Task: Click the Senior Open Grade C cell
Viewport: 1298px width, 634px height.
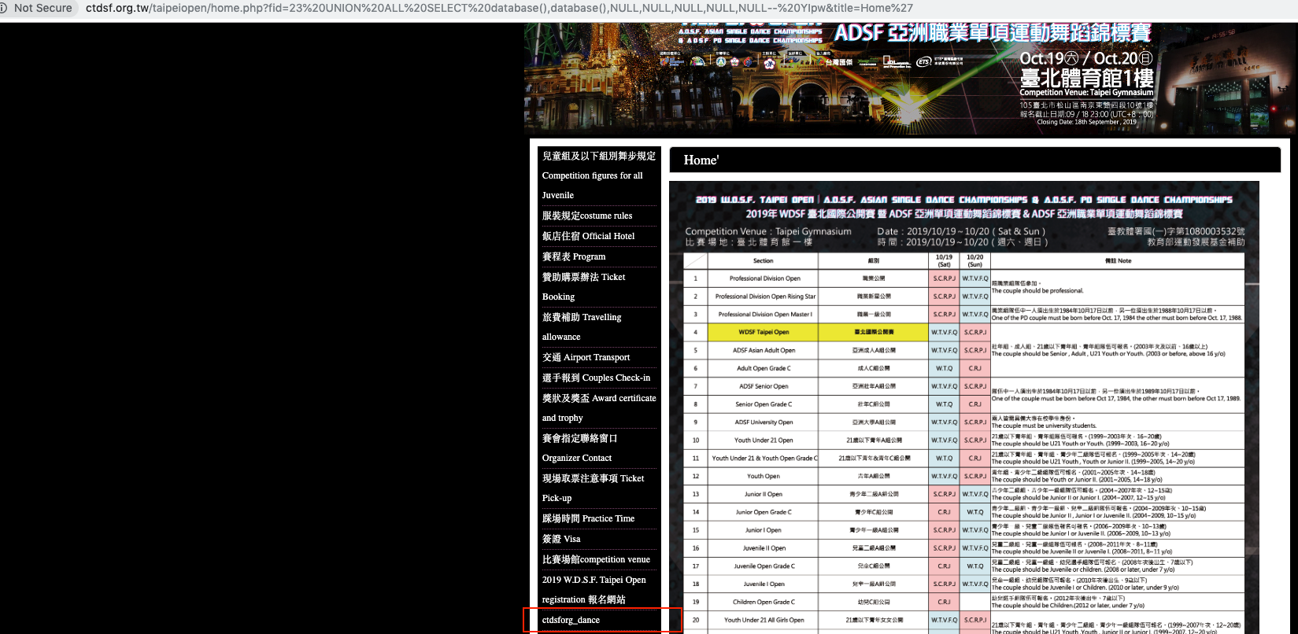Action: (764, 404)
